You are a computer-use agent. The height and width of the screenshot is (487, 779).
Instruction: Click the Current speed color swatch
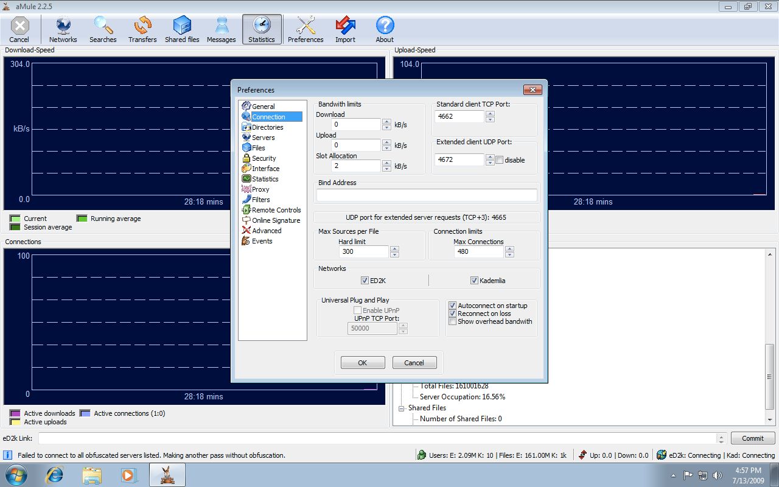coord(15,218)
